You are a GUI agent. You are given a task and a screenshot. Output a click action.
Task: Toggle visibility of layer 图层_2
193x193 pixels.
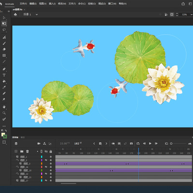(46, 160)
